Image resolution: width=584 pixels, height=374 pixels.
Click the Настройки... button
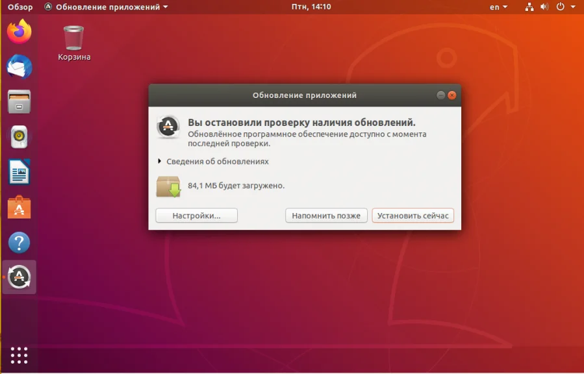tap(196, 216)
